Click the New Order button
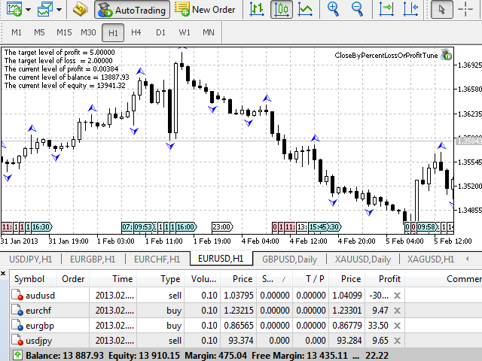 pyautogui.click(x=206, y=10)
